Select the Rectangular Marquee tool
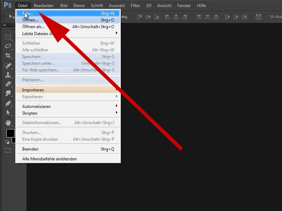Viewport: 282px width, 211px height. pyautogui.click(x=8, y=37)
